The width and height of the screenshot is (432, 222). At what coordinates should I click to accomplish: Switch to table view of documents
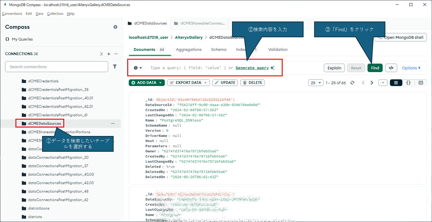tap(421, 83)
